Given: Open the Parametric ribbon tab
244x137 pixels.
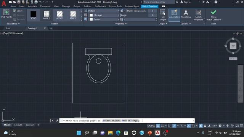Looking at the screenshot, I should [45, 6].
